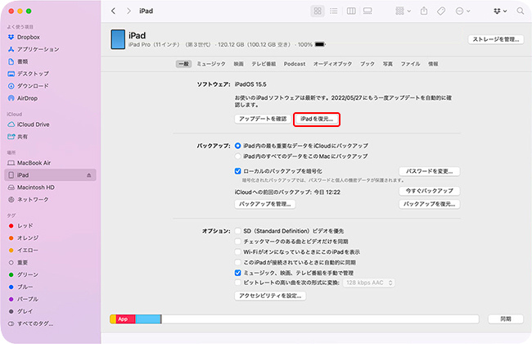Click 今すぐバックアップ button
Viewport: 532px width, 344px height.
pos(429,191)
